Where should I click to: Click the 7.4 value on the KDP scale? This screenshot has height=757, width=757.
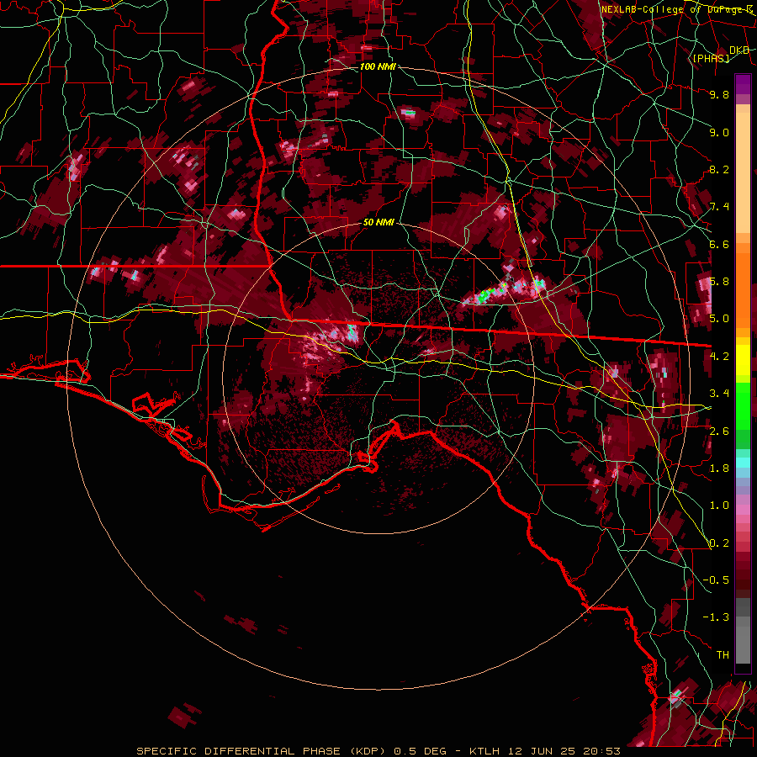pos(719,207)
